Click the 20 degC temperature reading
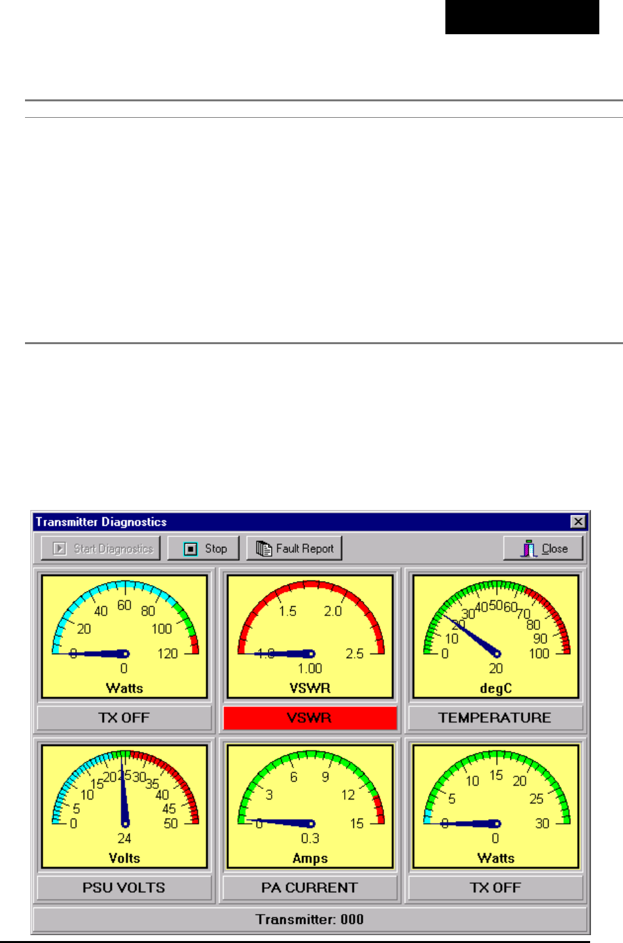Image resolution: width=623 pixels, height=943 pixels. coord(496,669)
